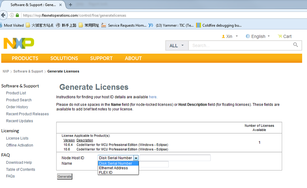
Task: Open the Xin user account menu
Action: (x=230, y=36)
